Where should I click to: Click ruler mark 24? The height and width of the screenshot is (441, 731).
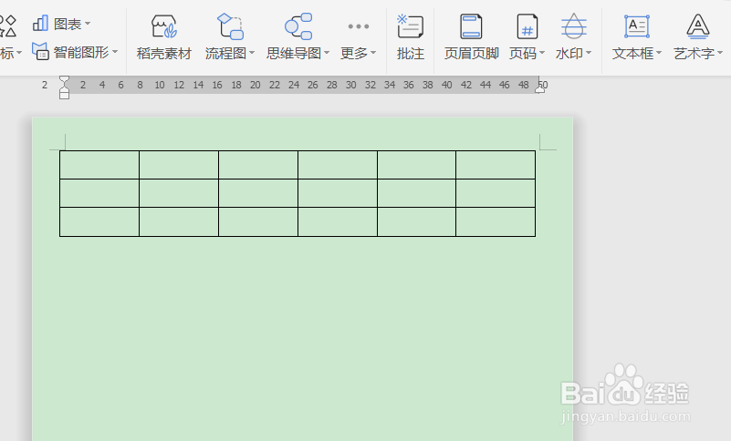pyautogui.click(x=294, y=85)
